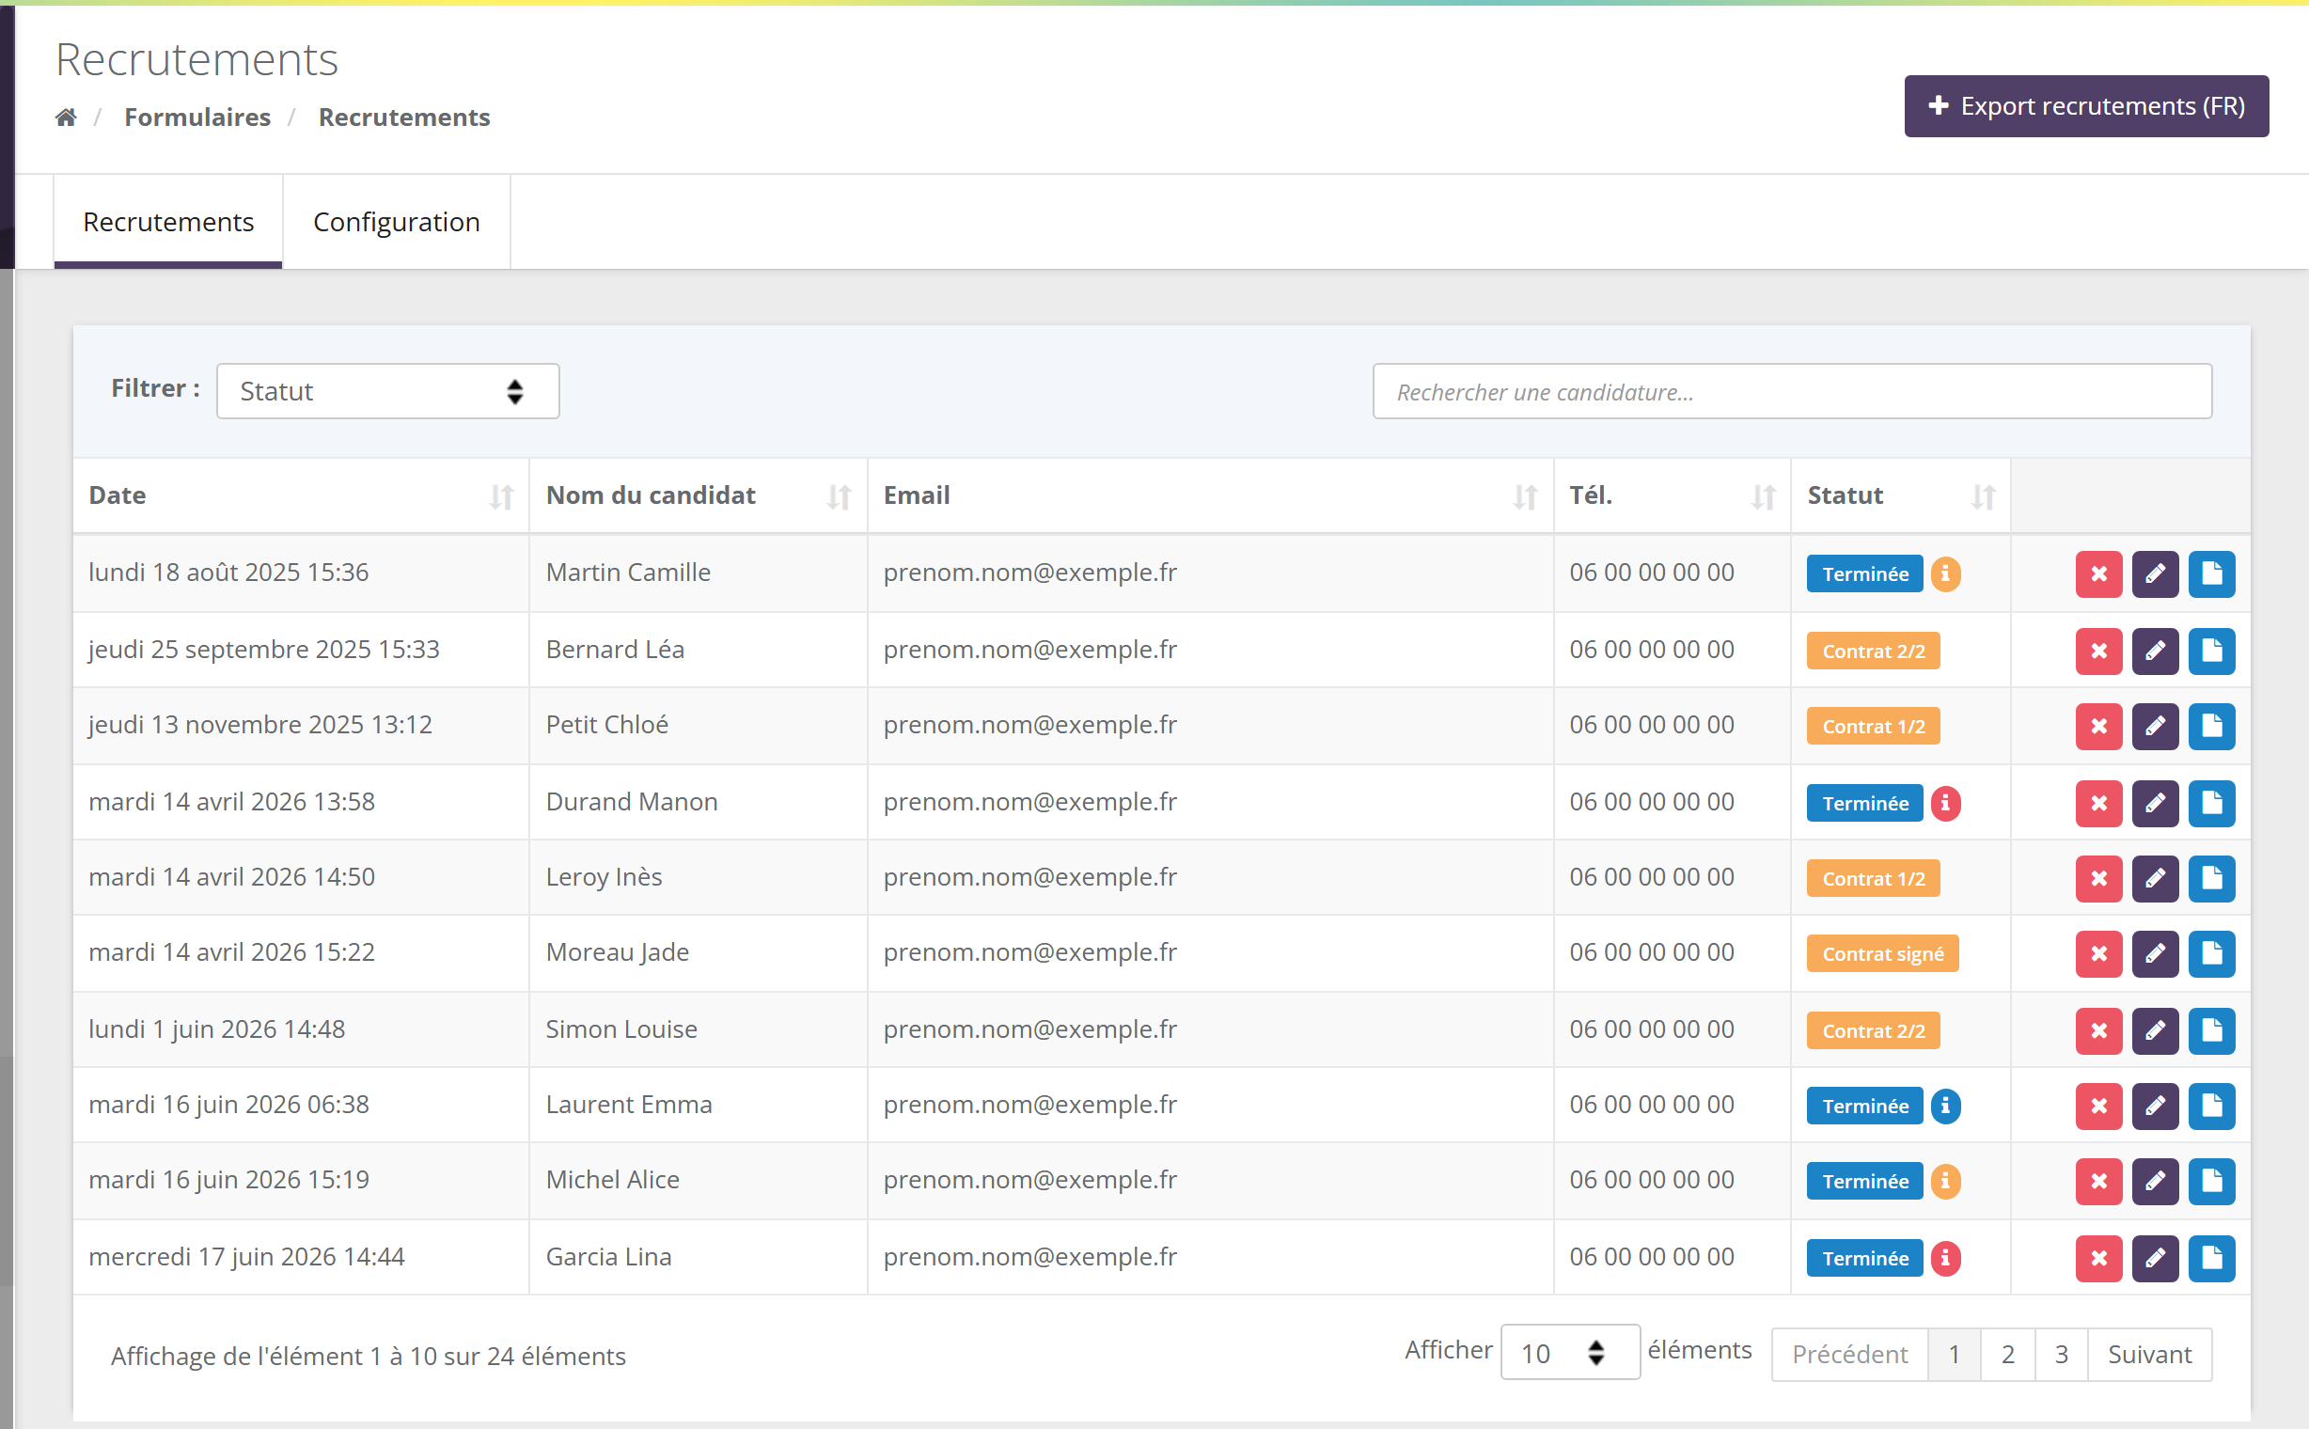The width and height of the screenshot is (2309, 1429).
Task: Click the orange info icon for Michel Alice
Action: point(1945,1181)
